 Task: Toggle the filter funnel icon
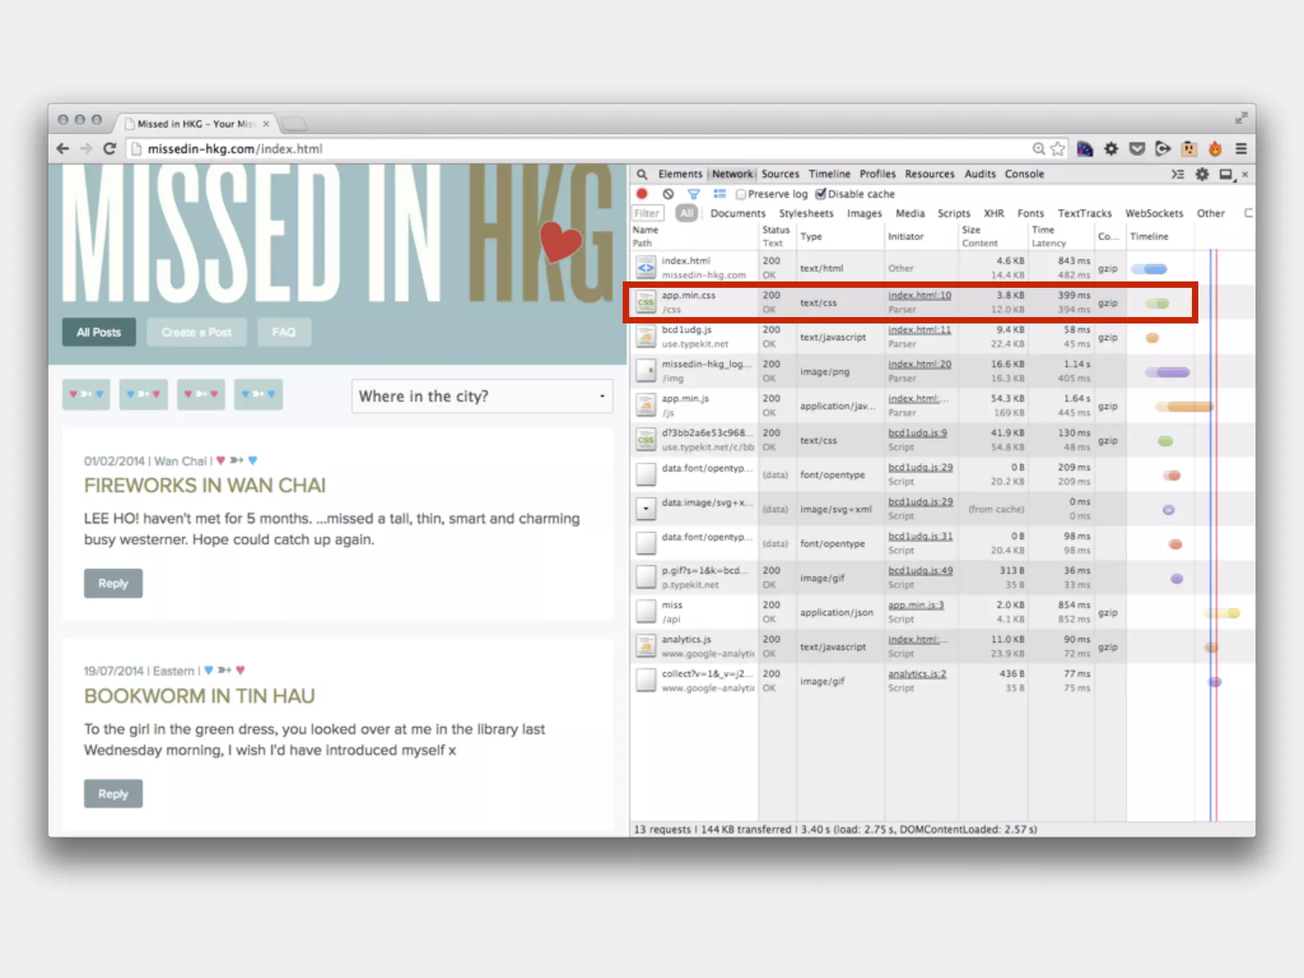coord(693,194)
